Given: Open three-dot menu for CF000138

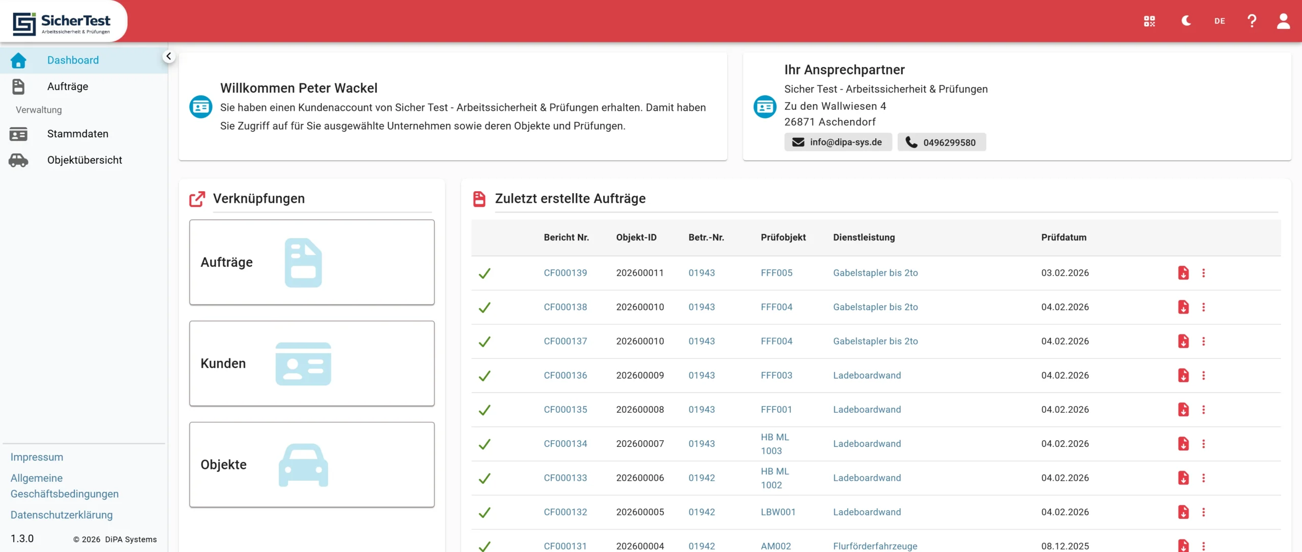Looking at the screenshot, I should point(1203,307).
